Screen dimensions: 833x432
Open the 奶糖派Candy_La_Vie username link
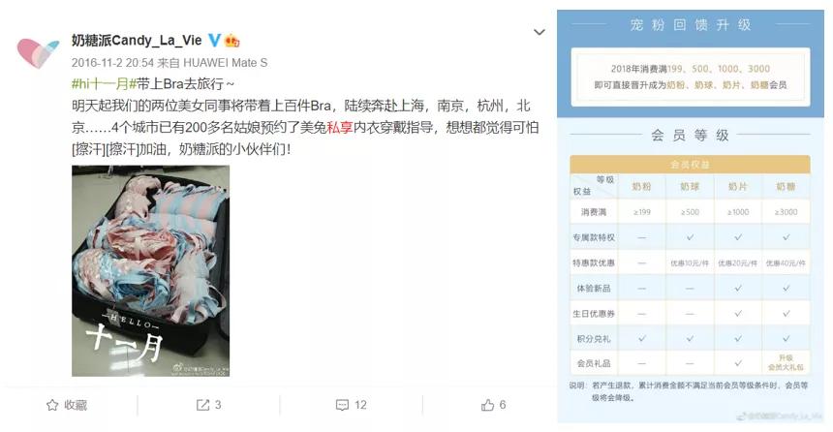coord(137,41)
